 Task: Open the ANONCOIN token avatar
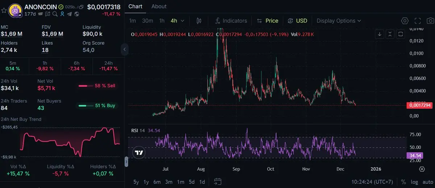coord(15,11)
